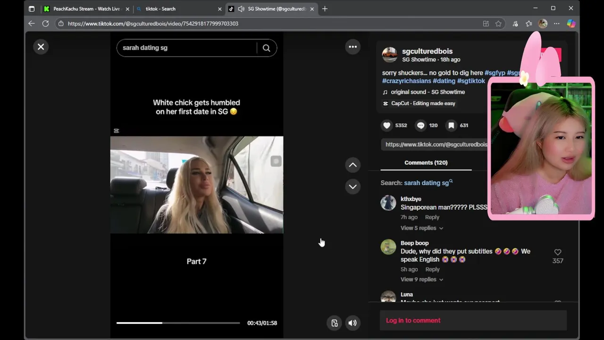The image size is (604, 340).
Task: Open comments via speech bubble icon
Action: pos(420,125)
